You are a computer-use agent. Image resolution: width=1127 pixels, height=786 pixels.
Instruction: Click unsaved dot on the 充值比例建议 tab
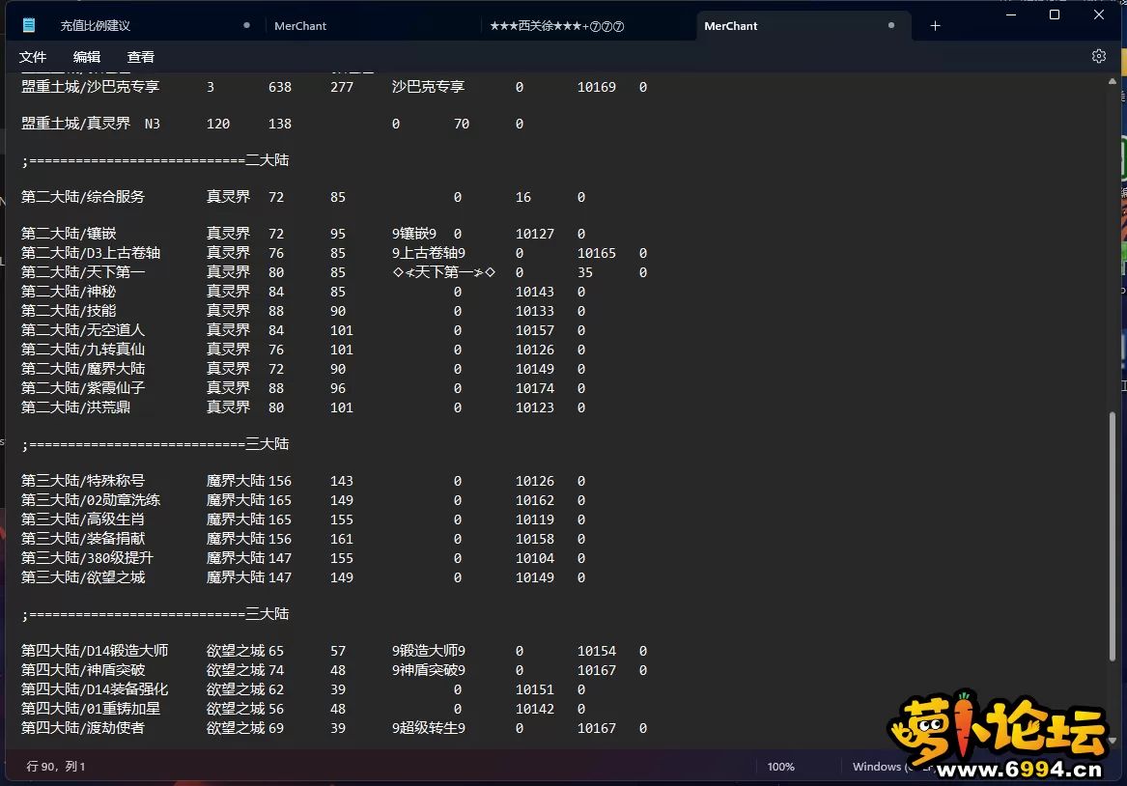point(246,25)
